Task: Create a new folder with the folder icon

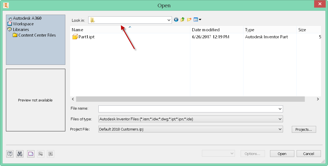Action: (189, 20)
